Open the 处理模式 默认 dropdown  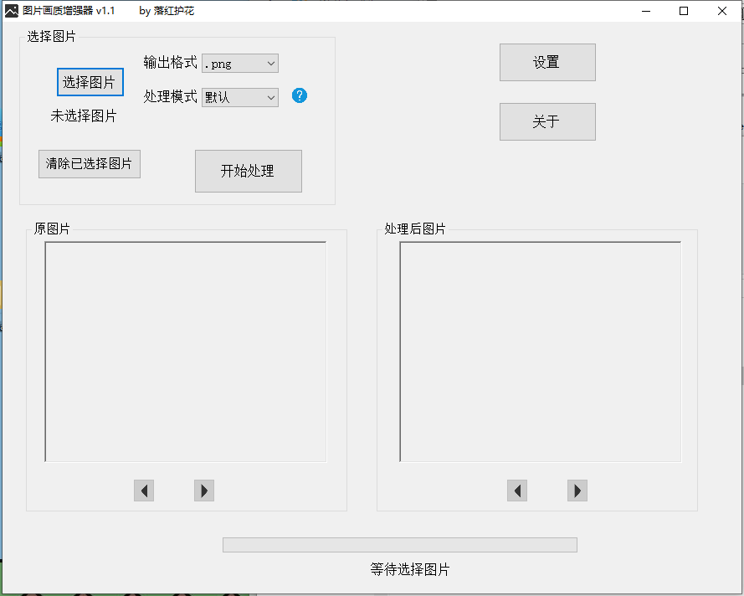240,97
